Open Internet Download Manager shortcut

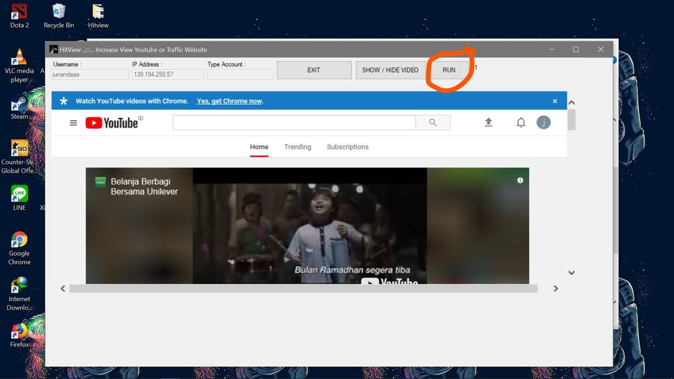(x=19, y=294)
